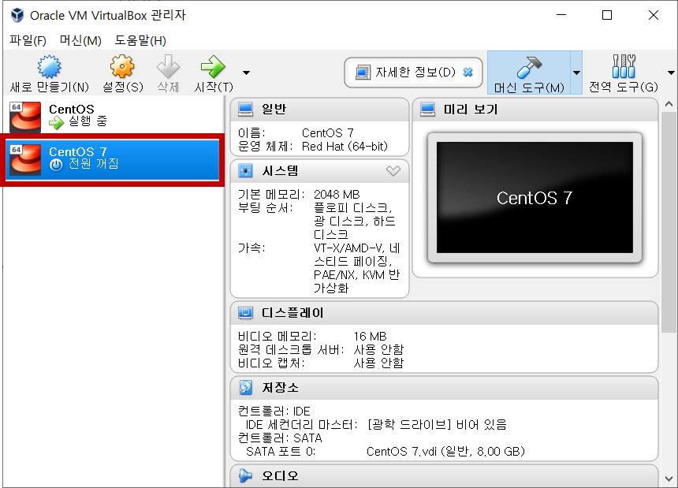The width and height of the screenshot is (678, 488).
Task: Open the 디스플레이 (Display) section header
Action: click(x=444, y=313)
